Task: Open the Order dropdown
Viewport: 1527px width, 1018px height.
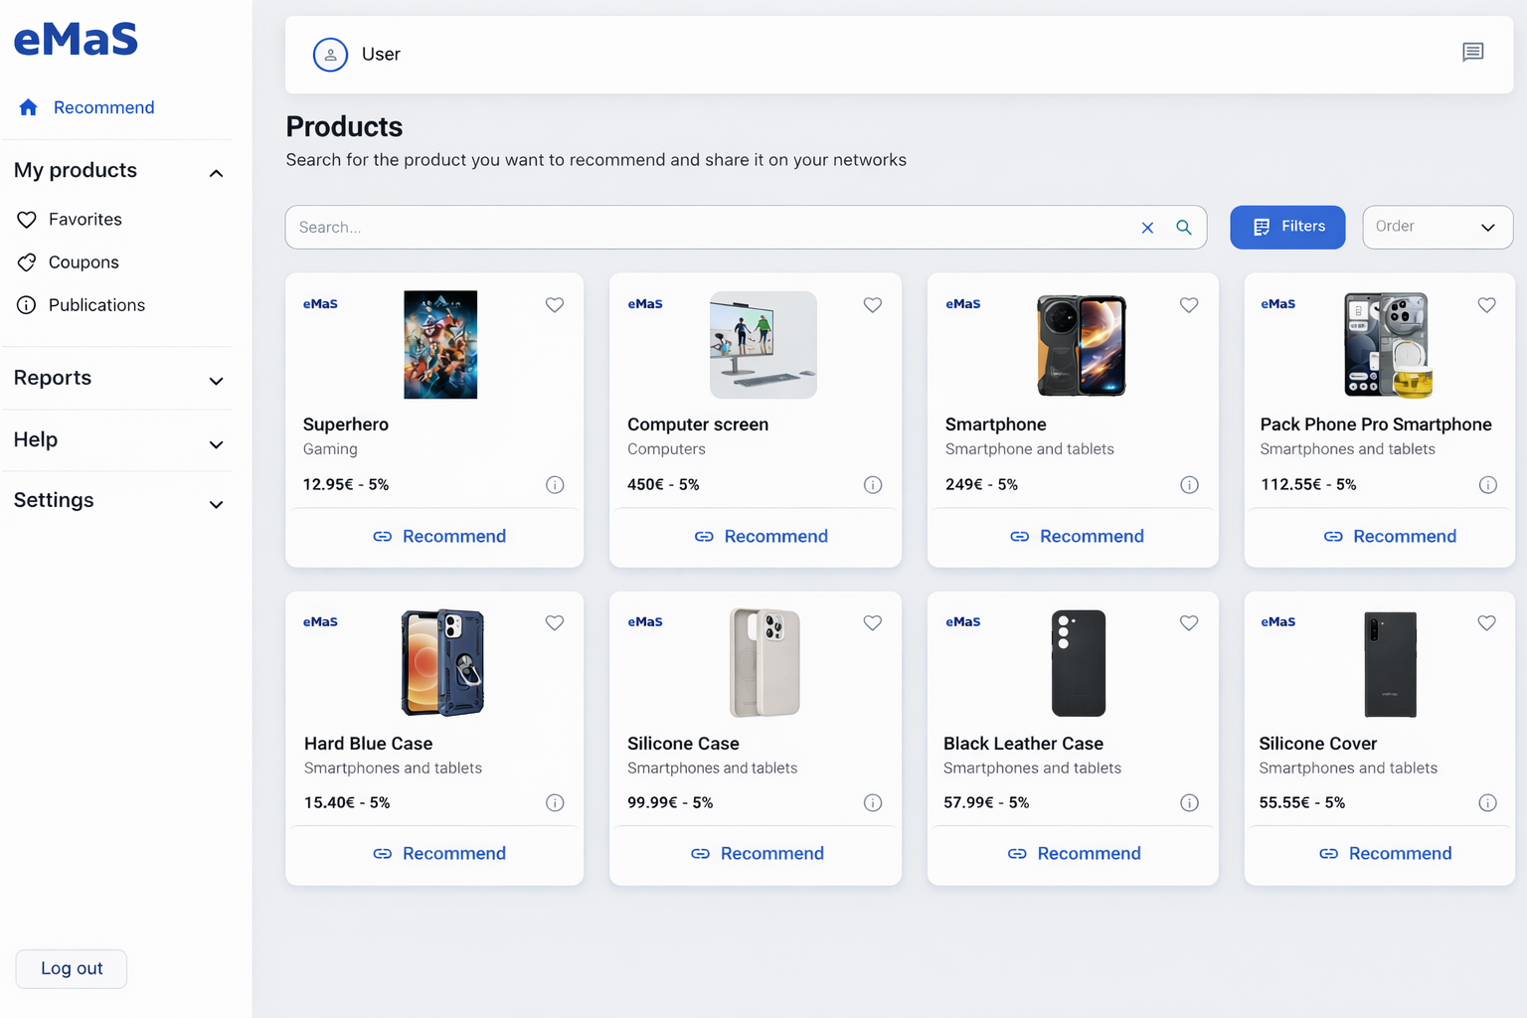Action: [1438, 227]
